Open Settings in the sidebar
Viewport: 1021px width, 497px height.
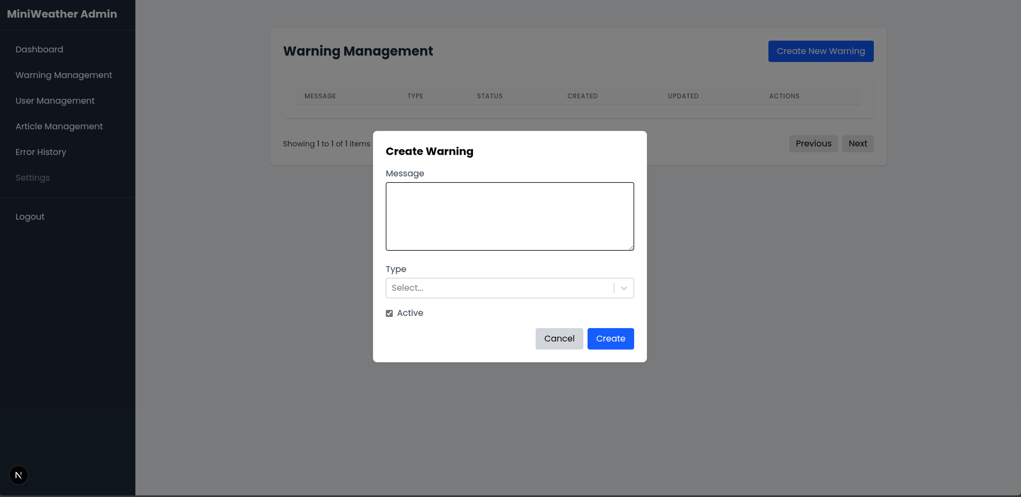click(x=33, y=177)
